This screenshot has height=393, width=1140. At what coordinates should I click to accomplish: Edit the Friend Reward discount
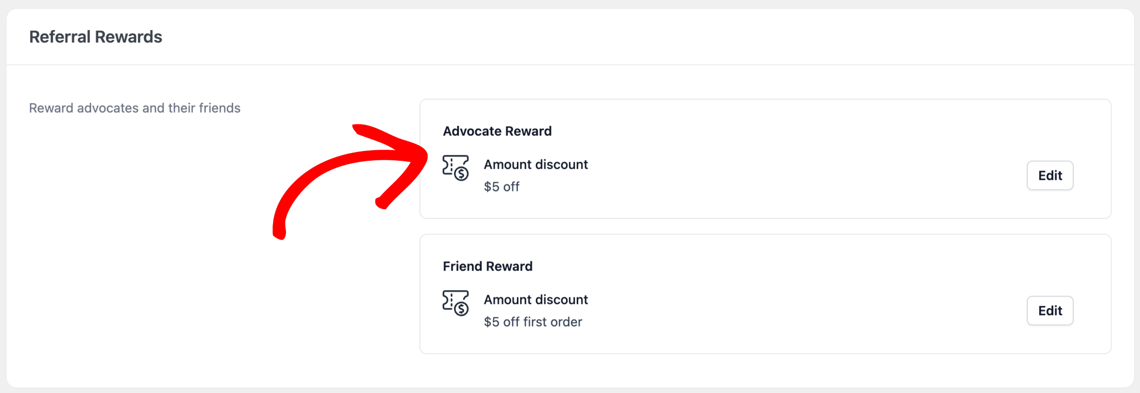[x=1050, y=311]
